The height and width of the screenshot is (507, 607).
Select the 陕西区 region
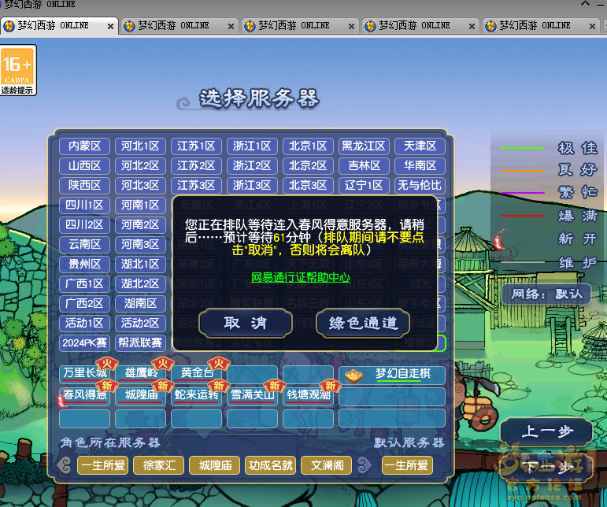(84, 185)
